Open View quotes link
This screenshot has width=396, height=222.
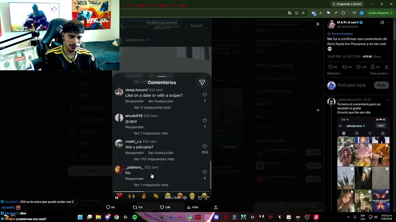[379, 73]
